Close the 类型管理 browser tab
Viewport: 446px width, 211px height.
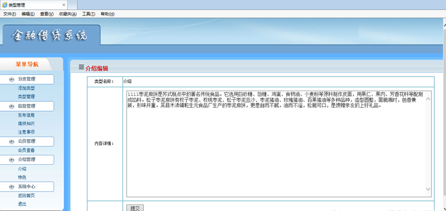coord(64,5)
